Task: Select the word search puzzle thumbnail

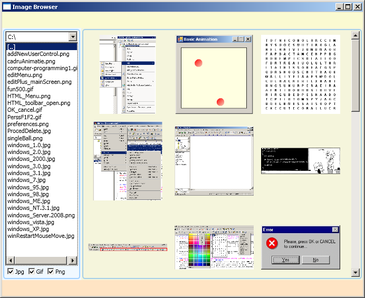Action: coord(301,74)
